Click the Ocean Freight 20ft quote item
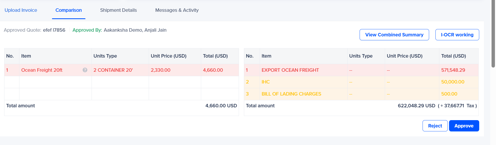Viewport: 496px width, 145px height. (x=42, y=70)
